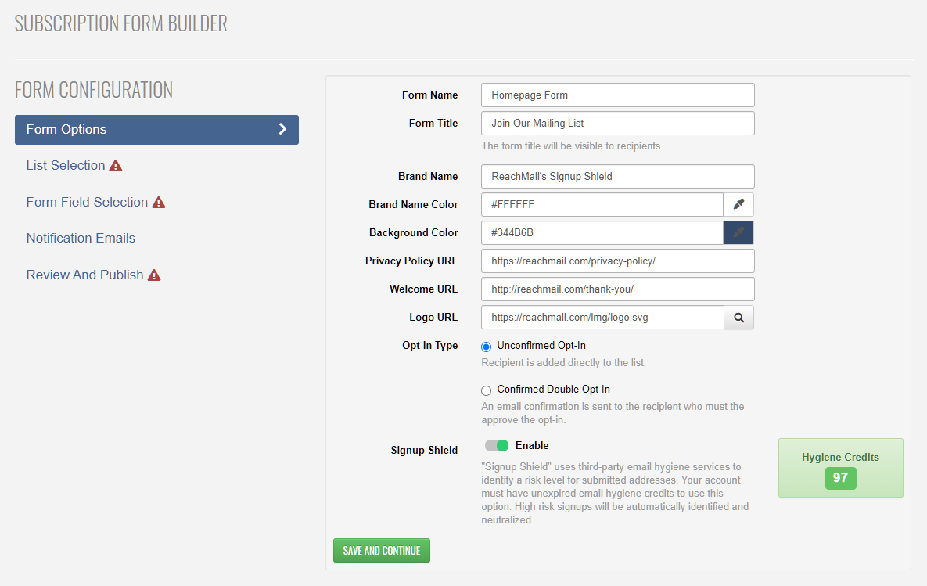
Task: Open the List Selection section
Action: (x=66, y=166)
